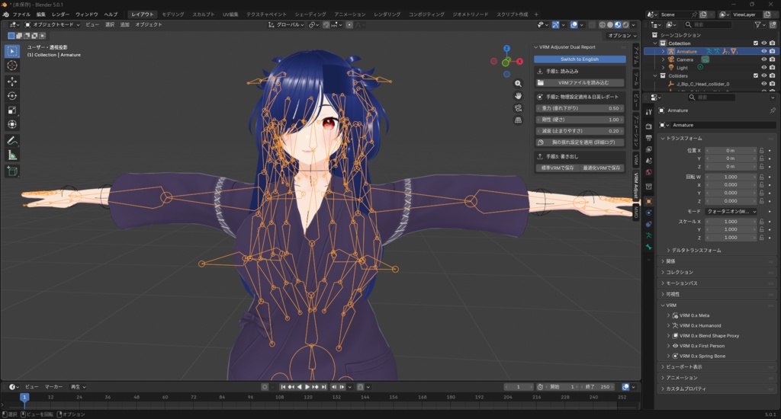Expand the Armature tree row
This screenshot has width=781, height=419.
coord(663,51)
